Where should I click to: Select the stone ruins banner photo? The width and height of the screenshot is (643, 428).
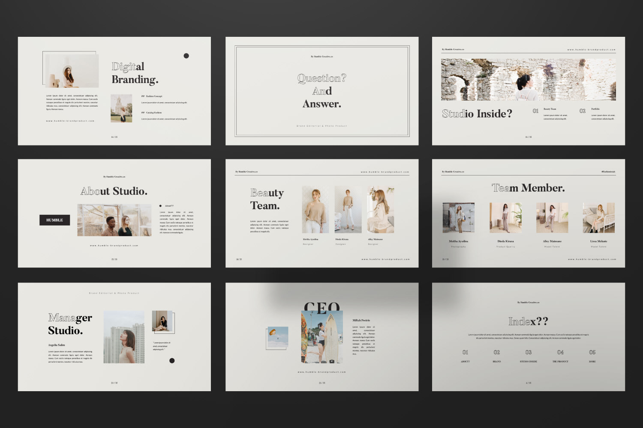[x=529, y=80]
